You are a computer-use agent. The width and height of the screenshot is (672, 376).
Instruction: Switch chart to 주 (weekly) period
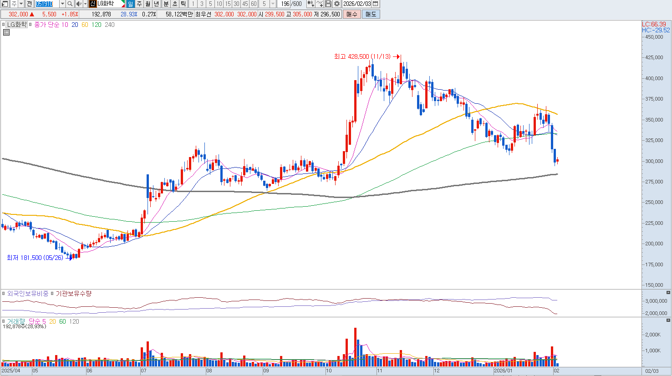point(139,4)
